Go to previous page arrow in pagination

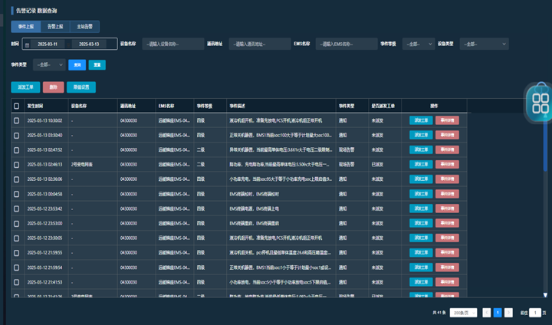487,313
